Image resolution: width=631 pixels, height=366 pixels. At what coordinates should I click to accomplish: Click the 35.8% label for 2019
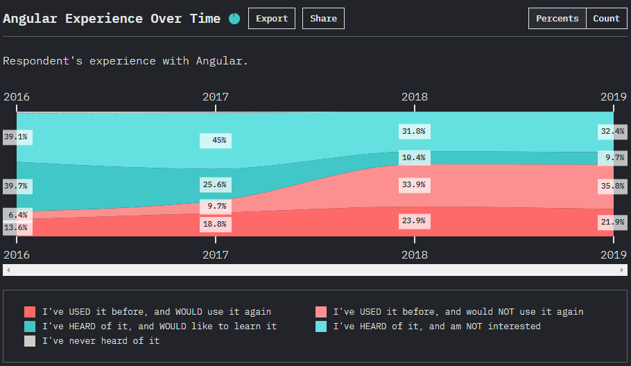point(612,186)
